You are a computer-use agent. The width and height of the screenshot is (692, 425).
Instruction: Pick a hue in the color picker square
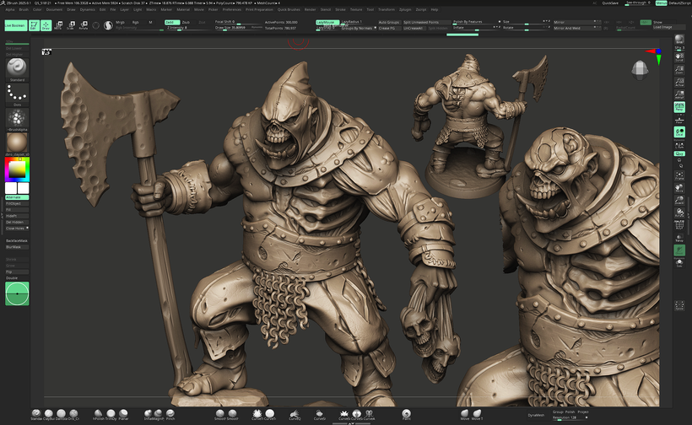[x=16, y=169]
